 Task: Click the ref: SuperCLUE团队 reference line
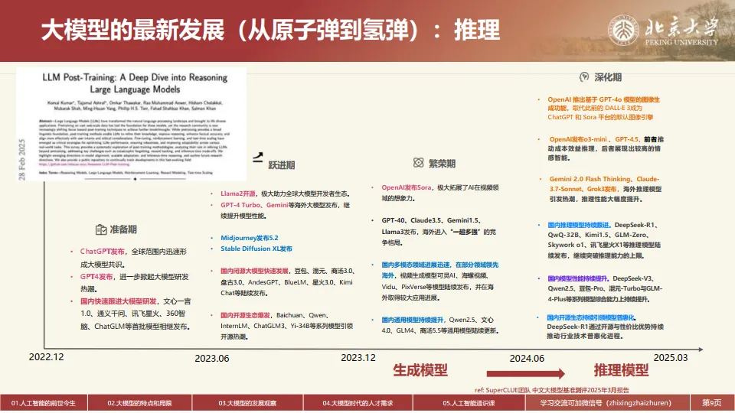552,390
